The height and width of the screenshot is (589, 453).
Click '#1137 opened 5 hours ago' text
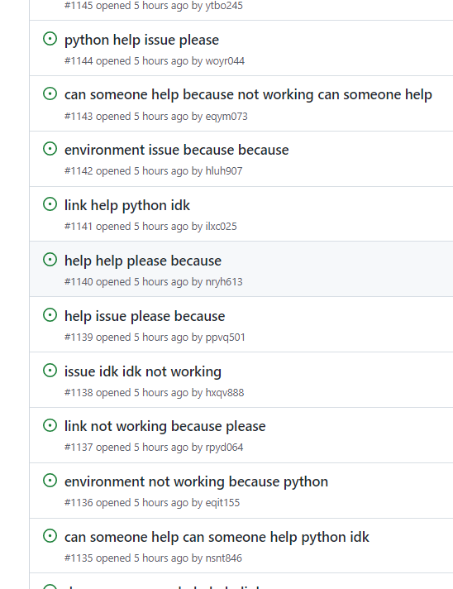pyautogui.click(x=126, y=448)
